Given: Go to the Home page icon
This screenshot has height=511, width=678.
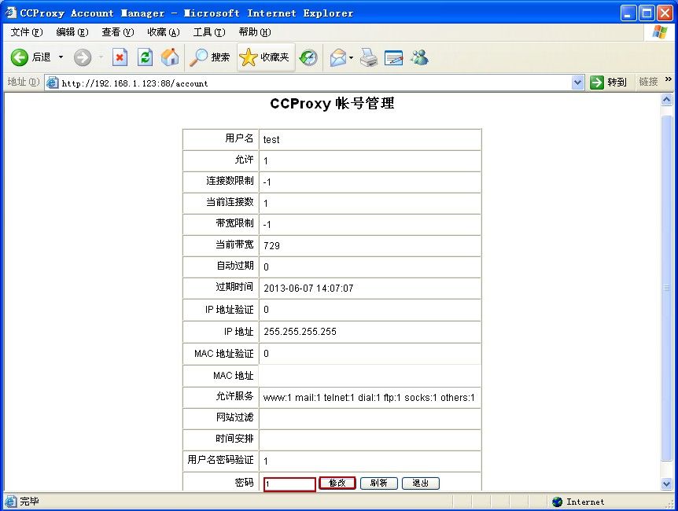Looking at the screenshot, I should [170, 57].
